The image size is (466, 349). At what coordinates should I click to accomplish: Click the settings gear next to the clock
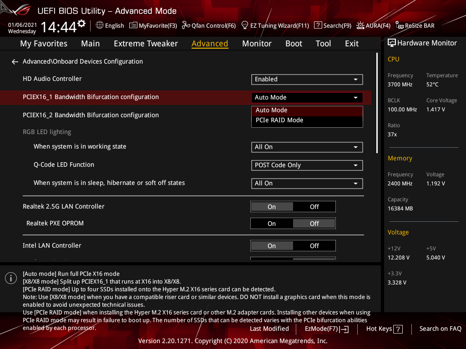[x=81, y=24]
